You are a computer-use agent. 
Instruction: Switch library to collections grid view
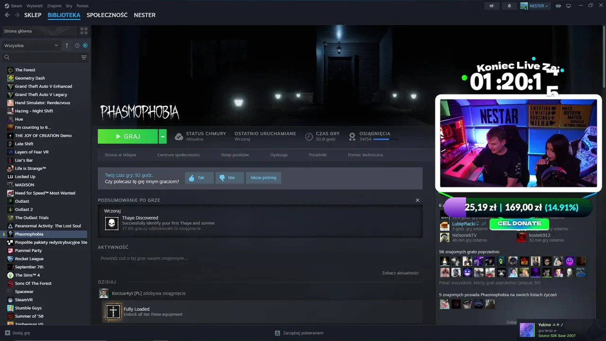coord(84,31)
